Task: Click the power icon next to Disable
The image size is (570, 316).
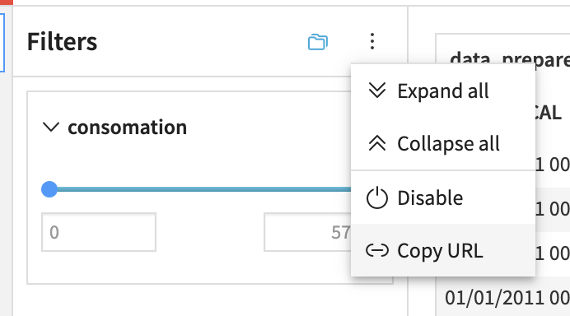Action: [377, 197]
